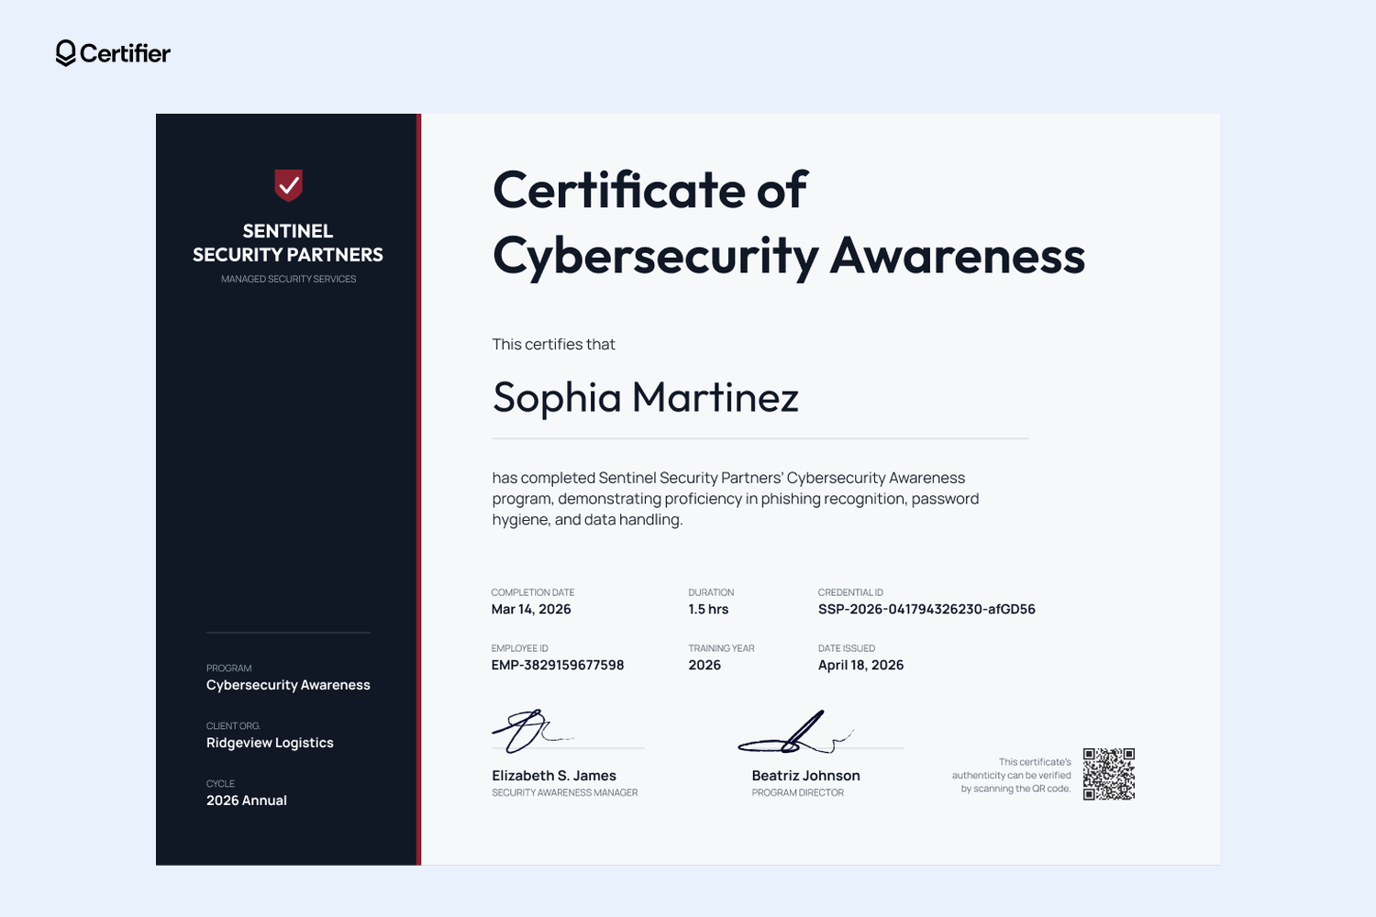Click the duration value 1.5 hrs
The image size is (1376, 917).
(x=708, y=609)
